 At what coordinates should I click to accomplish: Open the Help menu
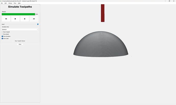19,3
